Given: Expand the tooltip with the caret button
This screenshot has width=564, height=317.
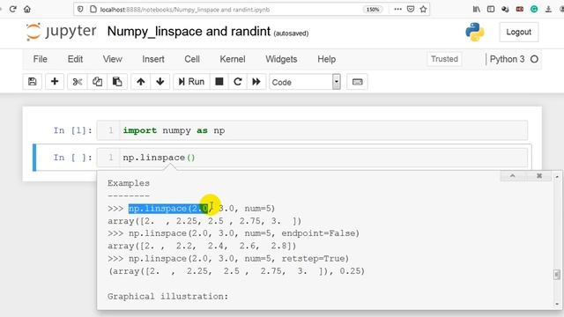Looking at the screenshot, I should point(513,176).
